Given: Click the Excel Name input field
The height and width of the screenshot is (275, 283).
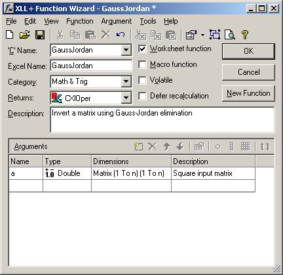Looking at the screenshot, I should (x=91, y=66).
